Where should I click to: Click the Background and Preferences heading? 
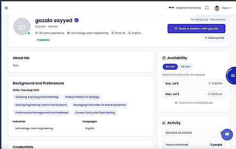click(x=38, y=83)
